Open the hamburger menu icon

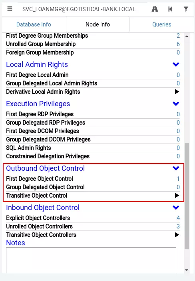coord(10,9)
